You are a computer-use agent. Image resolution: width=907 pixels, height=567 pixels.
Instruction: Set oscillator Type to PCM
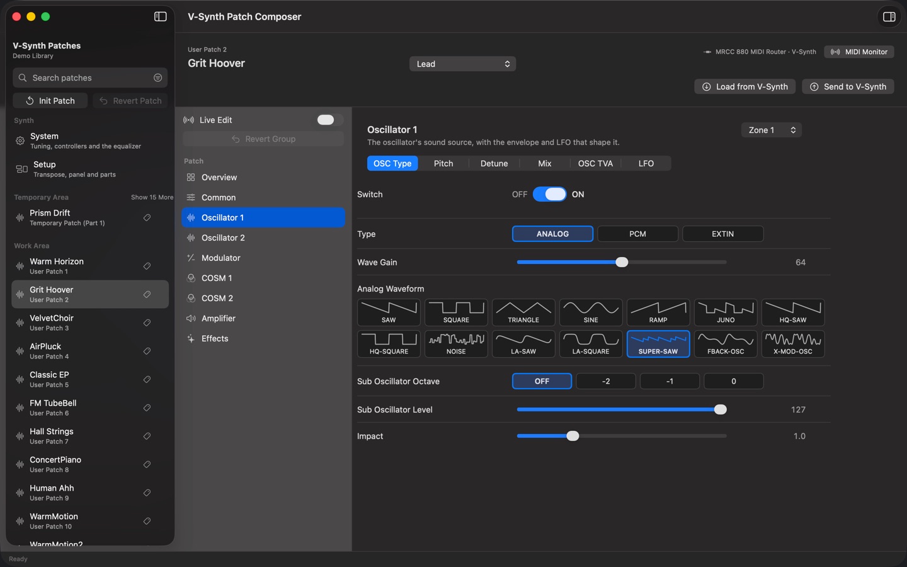[x=637, y=234]
